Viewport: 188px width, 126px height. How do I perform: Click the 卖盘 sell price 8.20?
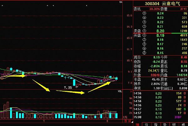tap(160, 31)
